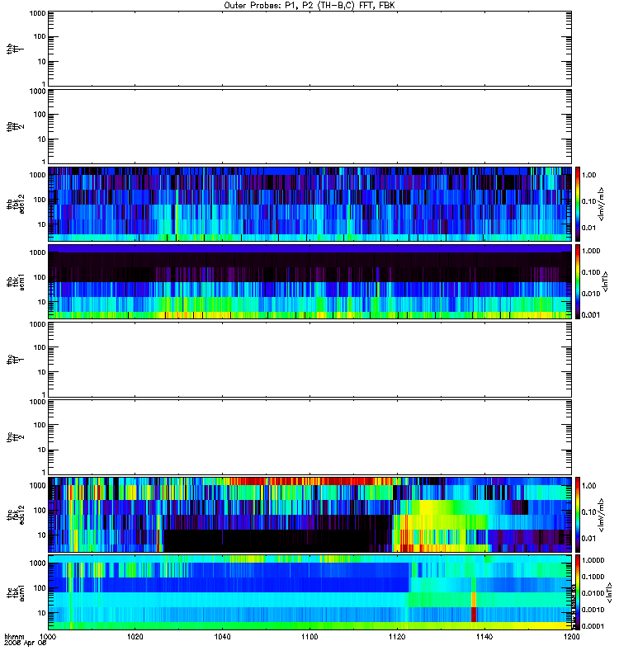Click the "<|nT|>" unit label beside thb scm1
The width and height of the screenshot is (619, 660).
tap(606, 281)
